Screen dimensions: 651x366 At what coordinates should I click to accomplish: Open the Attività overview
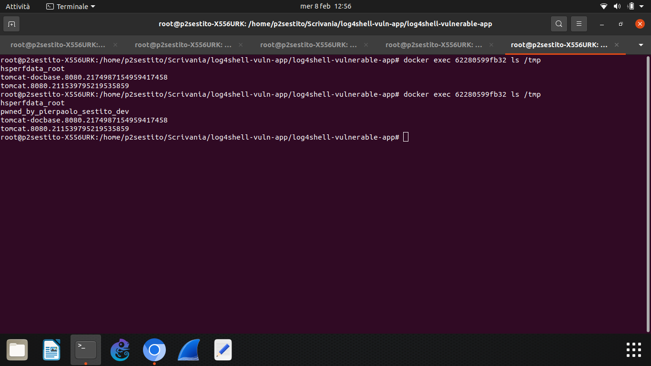click(18, 6)
